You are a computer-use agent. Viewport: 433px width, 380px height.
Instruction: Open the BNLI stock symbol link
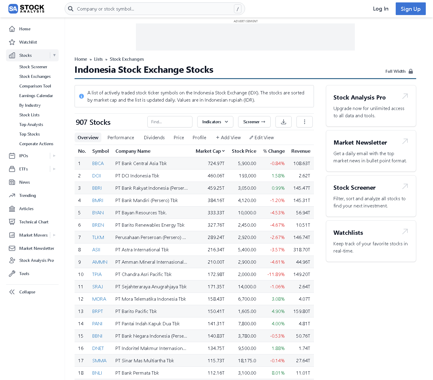pyautogui.click(x=97, y=373)
